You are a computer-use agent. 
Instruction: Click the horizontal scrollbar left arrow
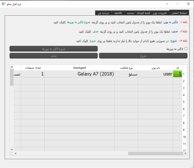(15, 153)
